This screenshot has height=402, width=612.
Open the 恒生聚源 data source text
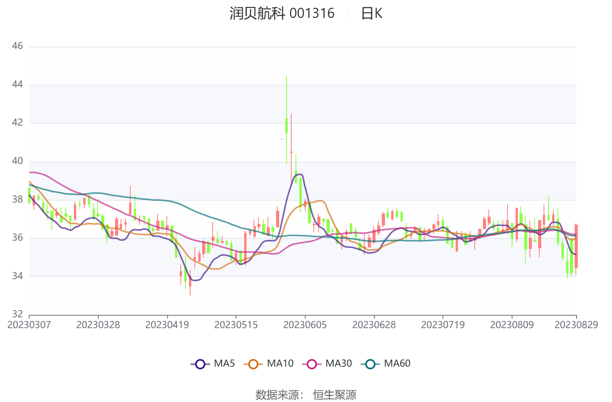point(334,395)
